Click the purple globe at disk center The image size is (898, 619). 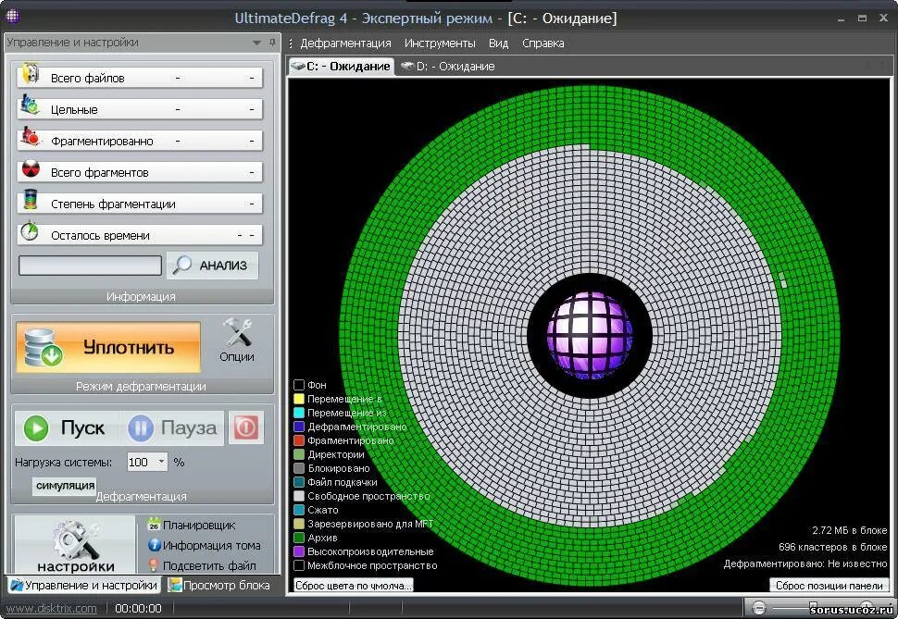(x=590, y=335)
